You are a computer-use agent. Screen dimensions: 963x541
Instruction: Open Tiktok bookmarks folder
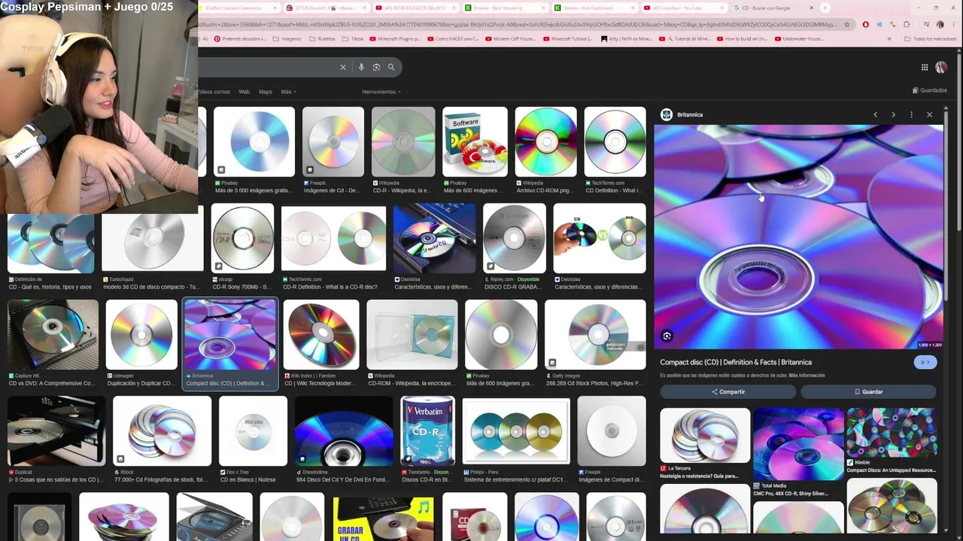pyautogui.click(x=352, y=38)
